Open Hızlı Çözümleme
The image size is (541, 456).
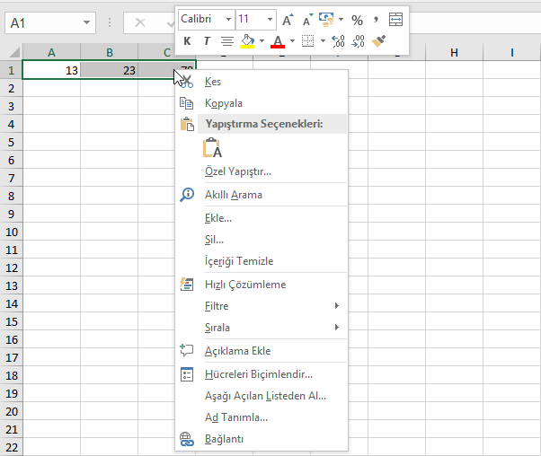(x=262, y=285)
